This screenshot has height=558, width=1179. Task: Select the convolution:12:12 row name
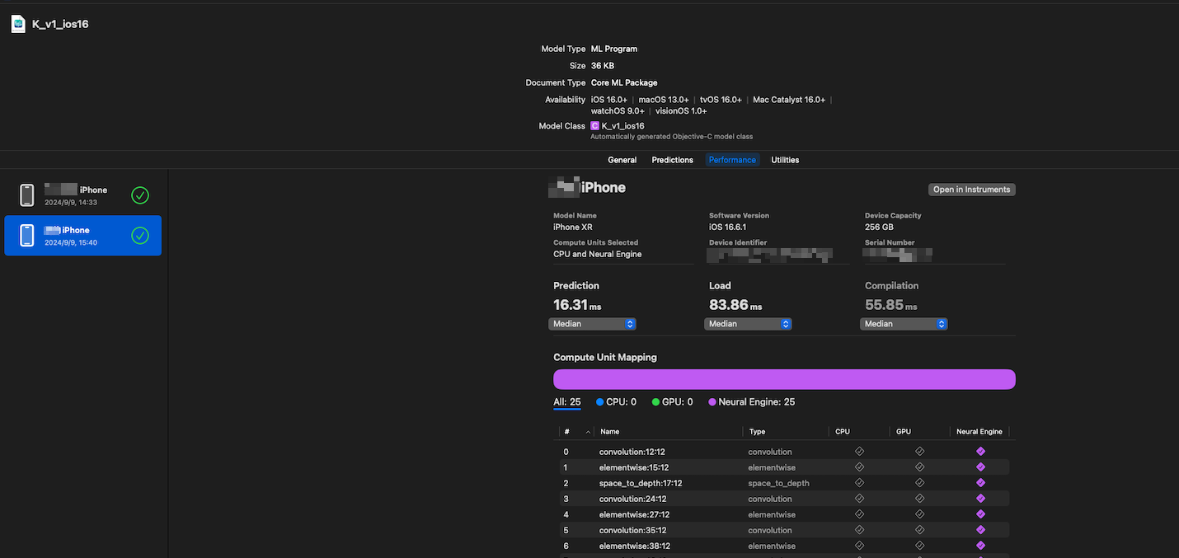(632, 452)
